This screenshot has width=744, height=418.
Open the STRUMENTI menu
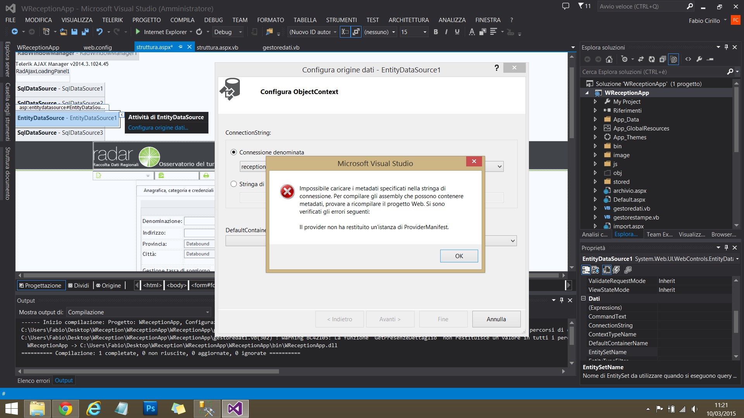click(x=341, y=20)
